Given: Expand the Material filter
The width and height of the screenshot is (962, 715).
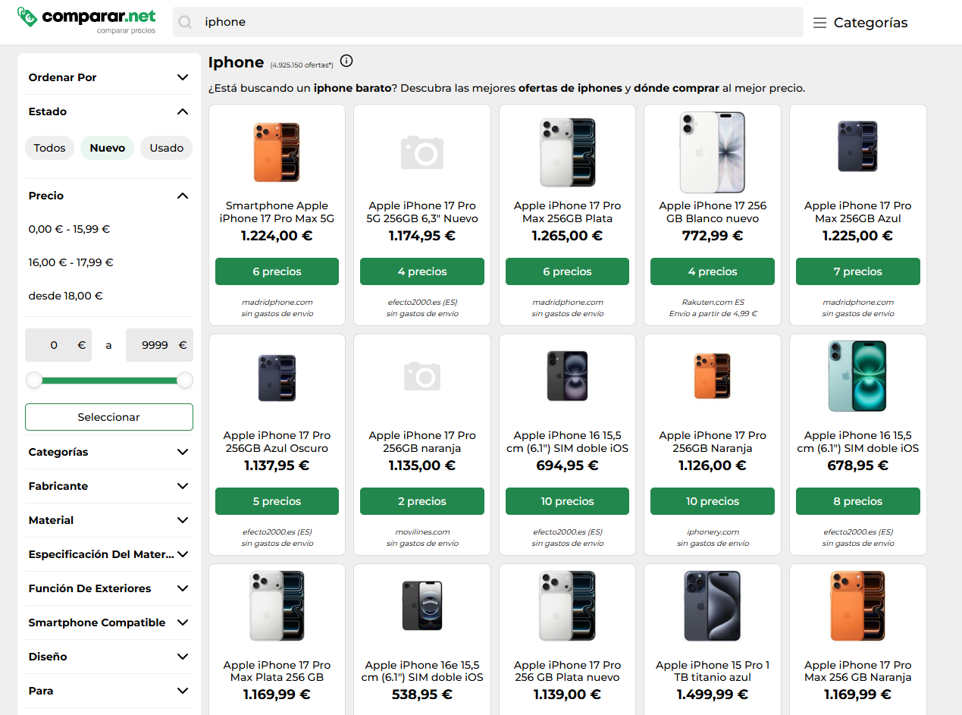Looking at the screenshot, I should click(x=109, y=520).
